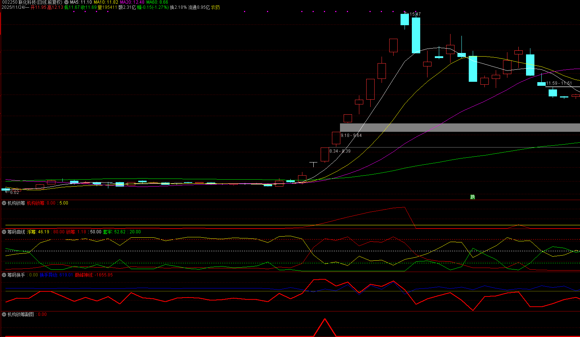Click the 农药 sector link

pos(216,7)
